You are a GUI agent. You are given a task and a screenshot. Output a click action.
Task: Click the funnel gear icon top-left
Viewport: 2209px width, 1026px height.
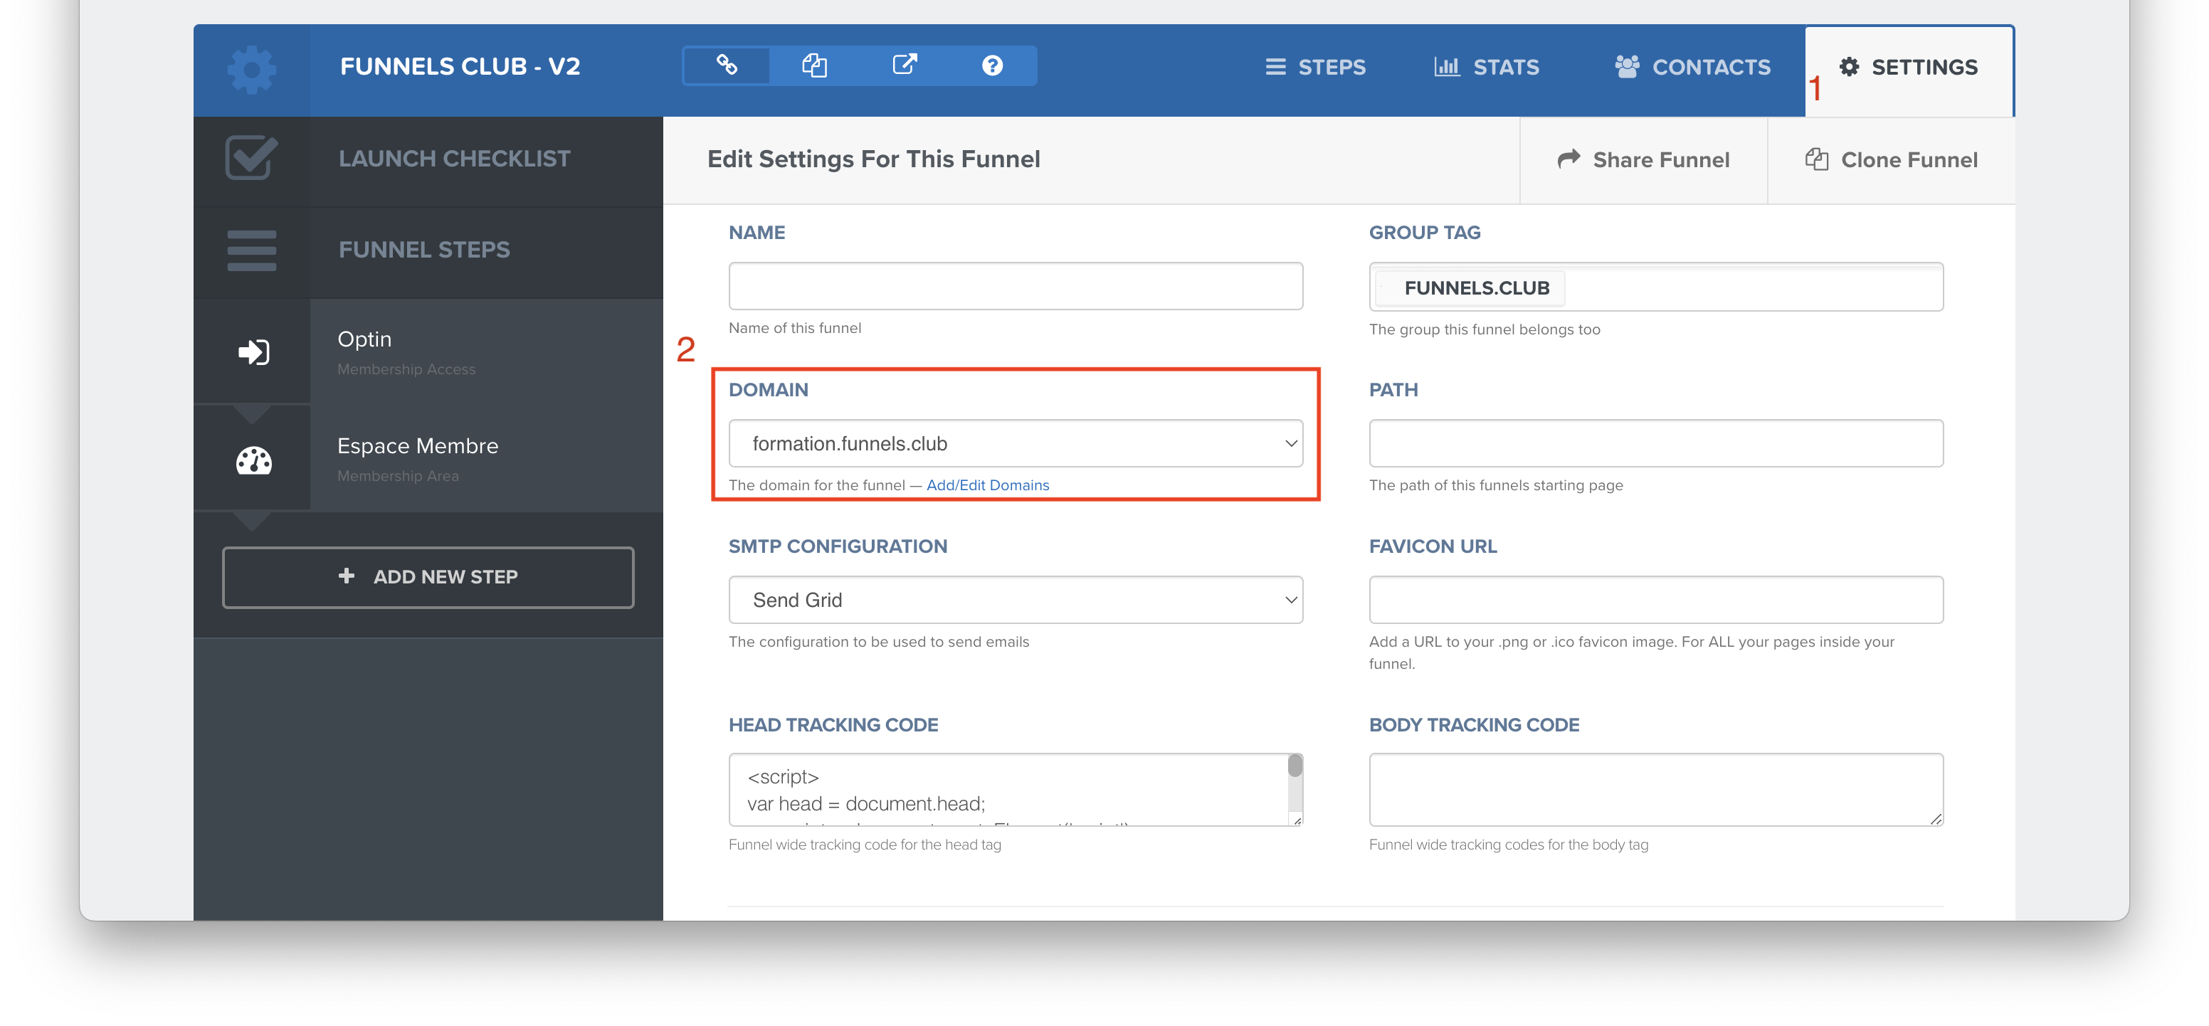click(x=251, y=70)
